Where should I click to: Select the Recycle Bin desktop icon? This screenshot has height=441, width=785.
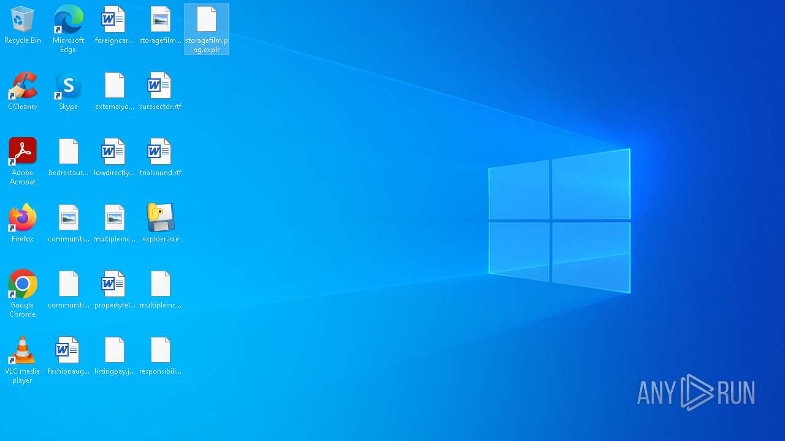tap(23, 26)
